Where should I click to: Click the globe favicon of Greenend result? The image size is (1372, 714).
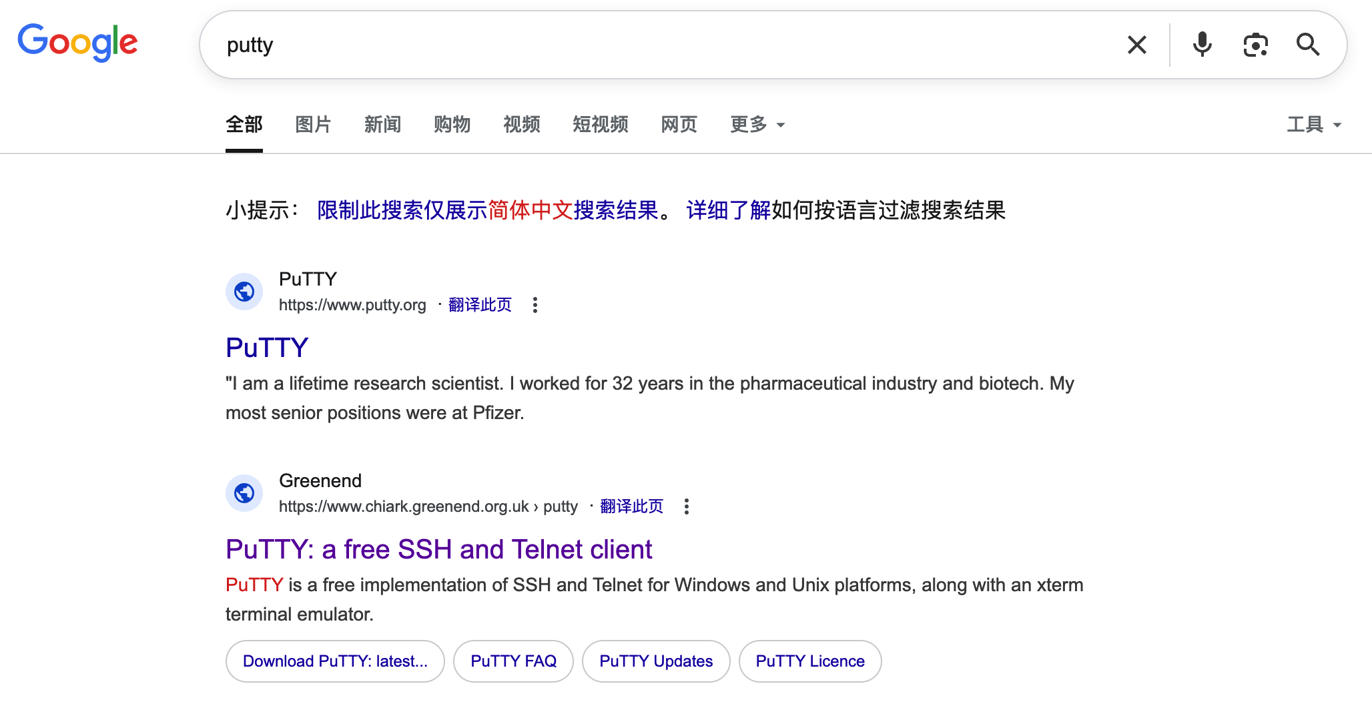(244, 493)
